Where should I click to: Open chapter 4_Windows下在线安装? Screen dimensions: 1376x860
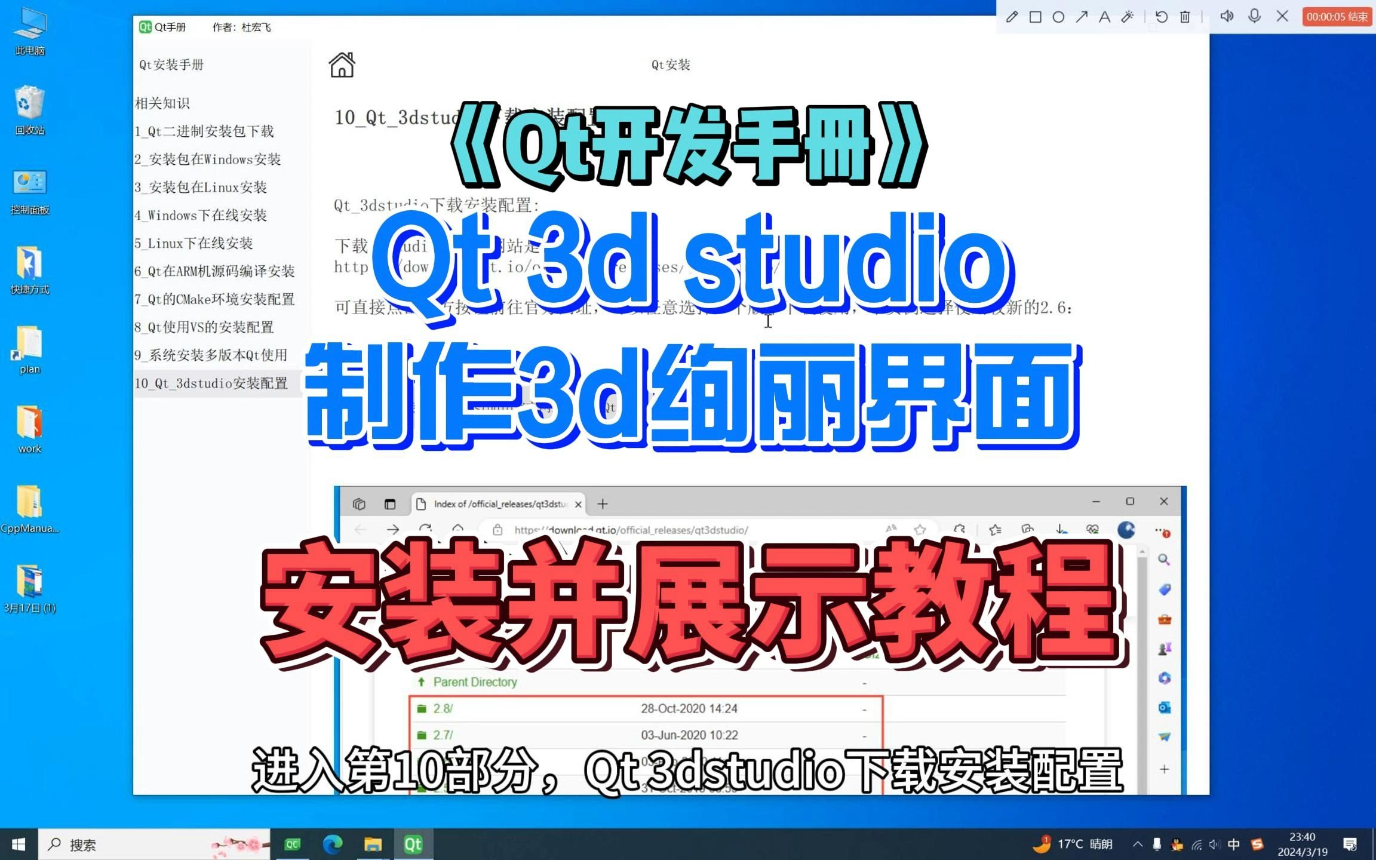tap(201, 216)
